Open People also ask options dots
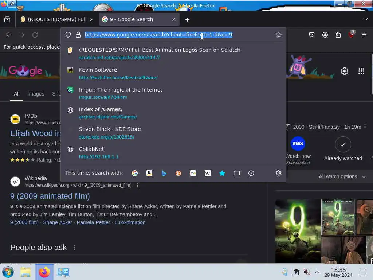Viewport: 373px width, 280px height. coord(74,248)
